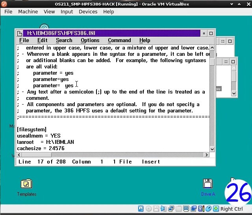Click editor horizontal scrollbar left arrow
The height and width of the screenshot is (215, 252).
pyautogui.click(x=19, y=155)
